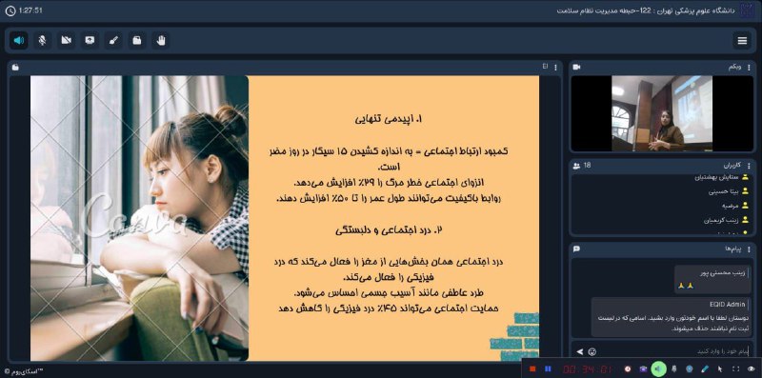Select the whiteboard brush tool
This screenshot has width=762, height=378.
pos(113,40)
